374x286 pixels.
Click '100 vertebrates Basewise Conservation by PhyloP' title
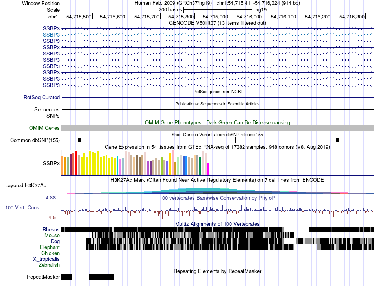pyautogui.click(x=217, y=198)
